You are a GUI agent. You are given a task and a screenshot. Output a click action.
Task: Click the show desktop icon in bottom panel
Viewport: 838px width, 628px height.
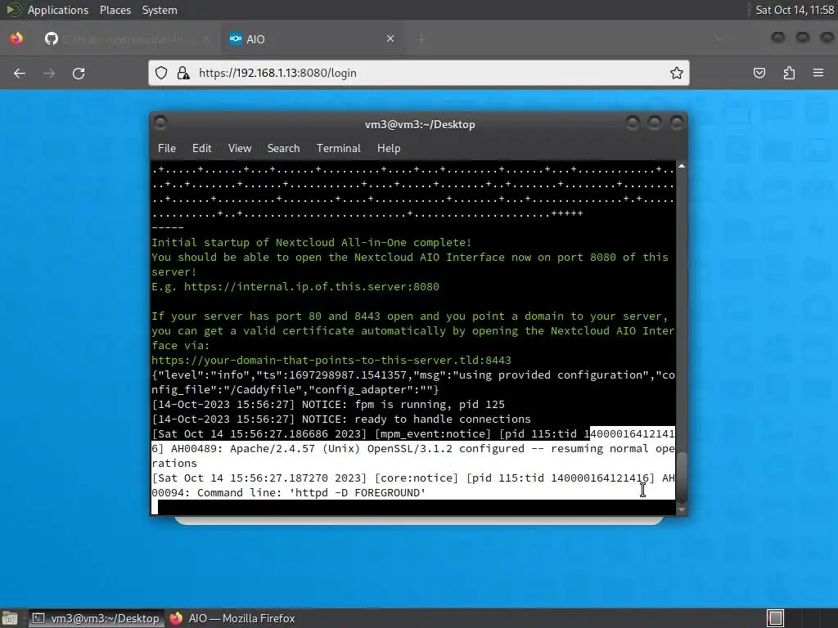10,618
